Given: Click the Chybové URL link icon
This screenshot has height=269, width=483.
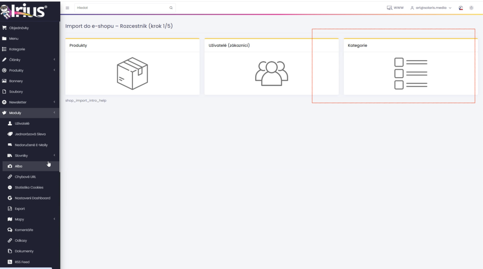Looking at the screenshot, I should point(10,177).
